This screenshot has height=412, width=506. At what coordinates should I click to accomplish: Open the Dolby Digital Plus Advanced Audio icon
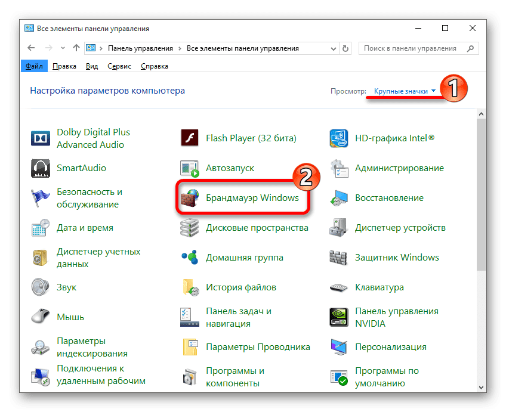(41, 138)
